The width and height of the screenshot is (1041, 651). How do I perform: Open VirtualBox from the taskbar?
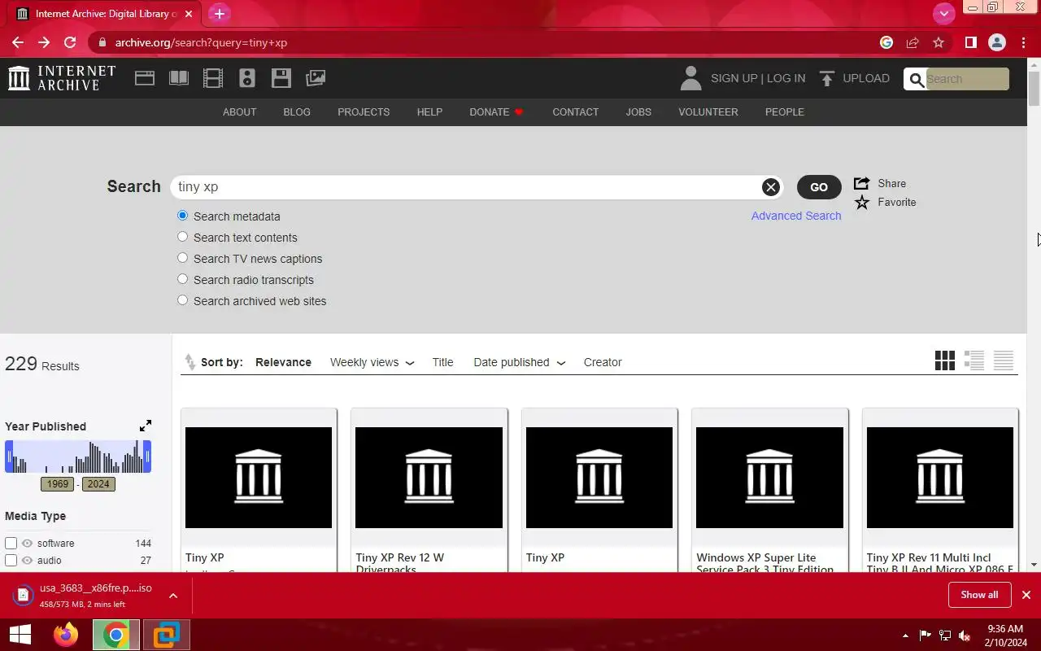[167, 635]
